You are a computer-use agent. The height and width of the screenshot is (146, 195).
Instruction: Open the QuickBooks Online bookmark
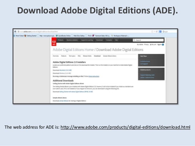tap(63, 36)
